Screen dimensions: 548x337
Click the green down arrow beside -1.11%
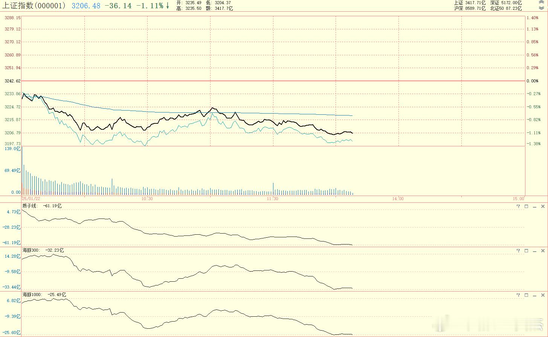pyautogui.click(x=168, y=6)
